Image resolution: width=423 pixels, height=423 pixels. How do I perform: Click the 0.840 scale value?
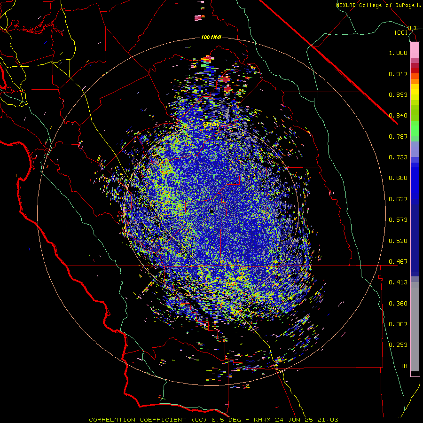pos(398,116)
